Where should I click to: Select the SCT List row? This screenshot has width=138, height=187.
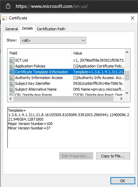pos(66,60)
